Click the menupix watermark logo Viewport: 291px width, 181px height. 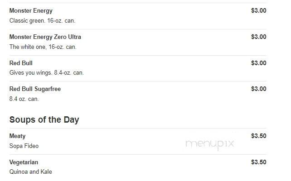click(x=210, y=144)
